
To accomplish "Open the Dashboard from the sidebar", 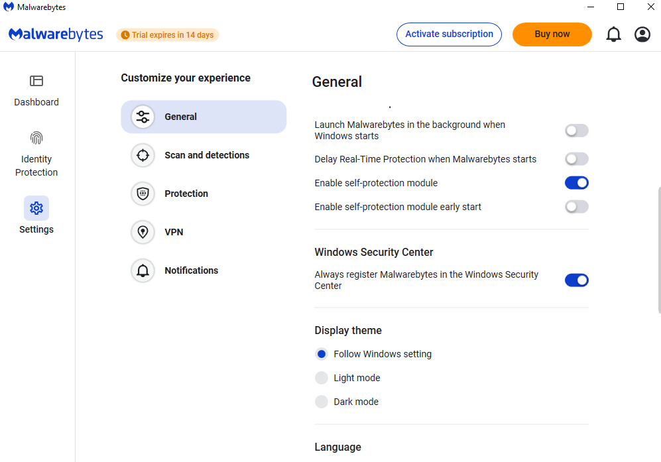I will [36, 91].
